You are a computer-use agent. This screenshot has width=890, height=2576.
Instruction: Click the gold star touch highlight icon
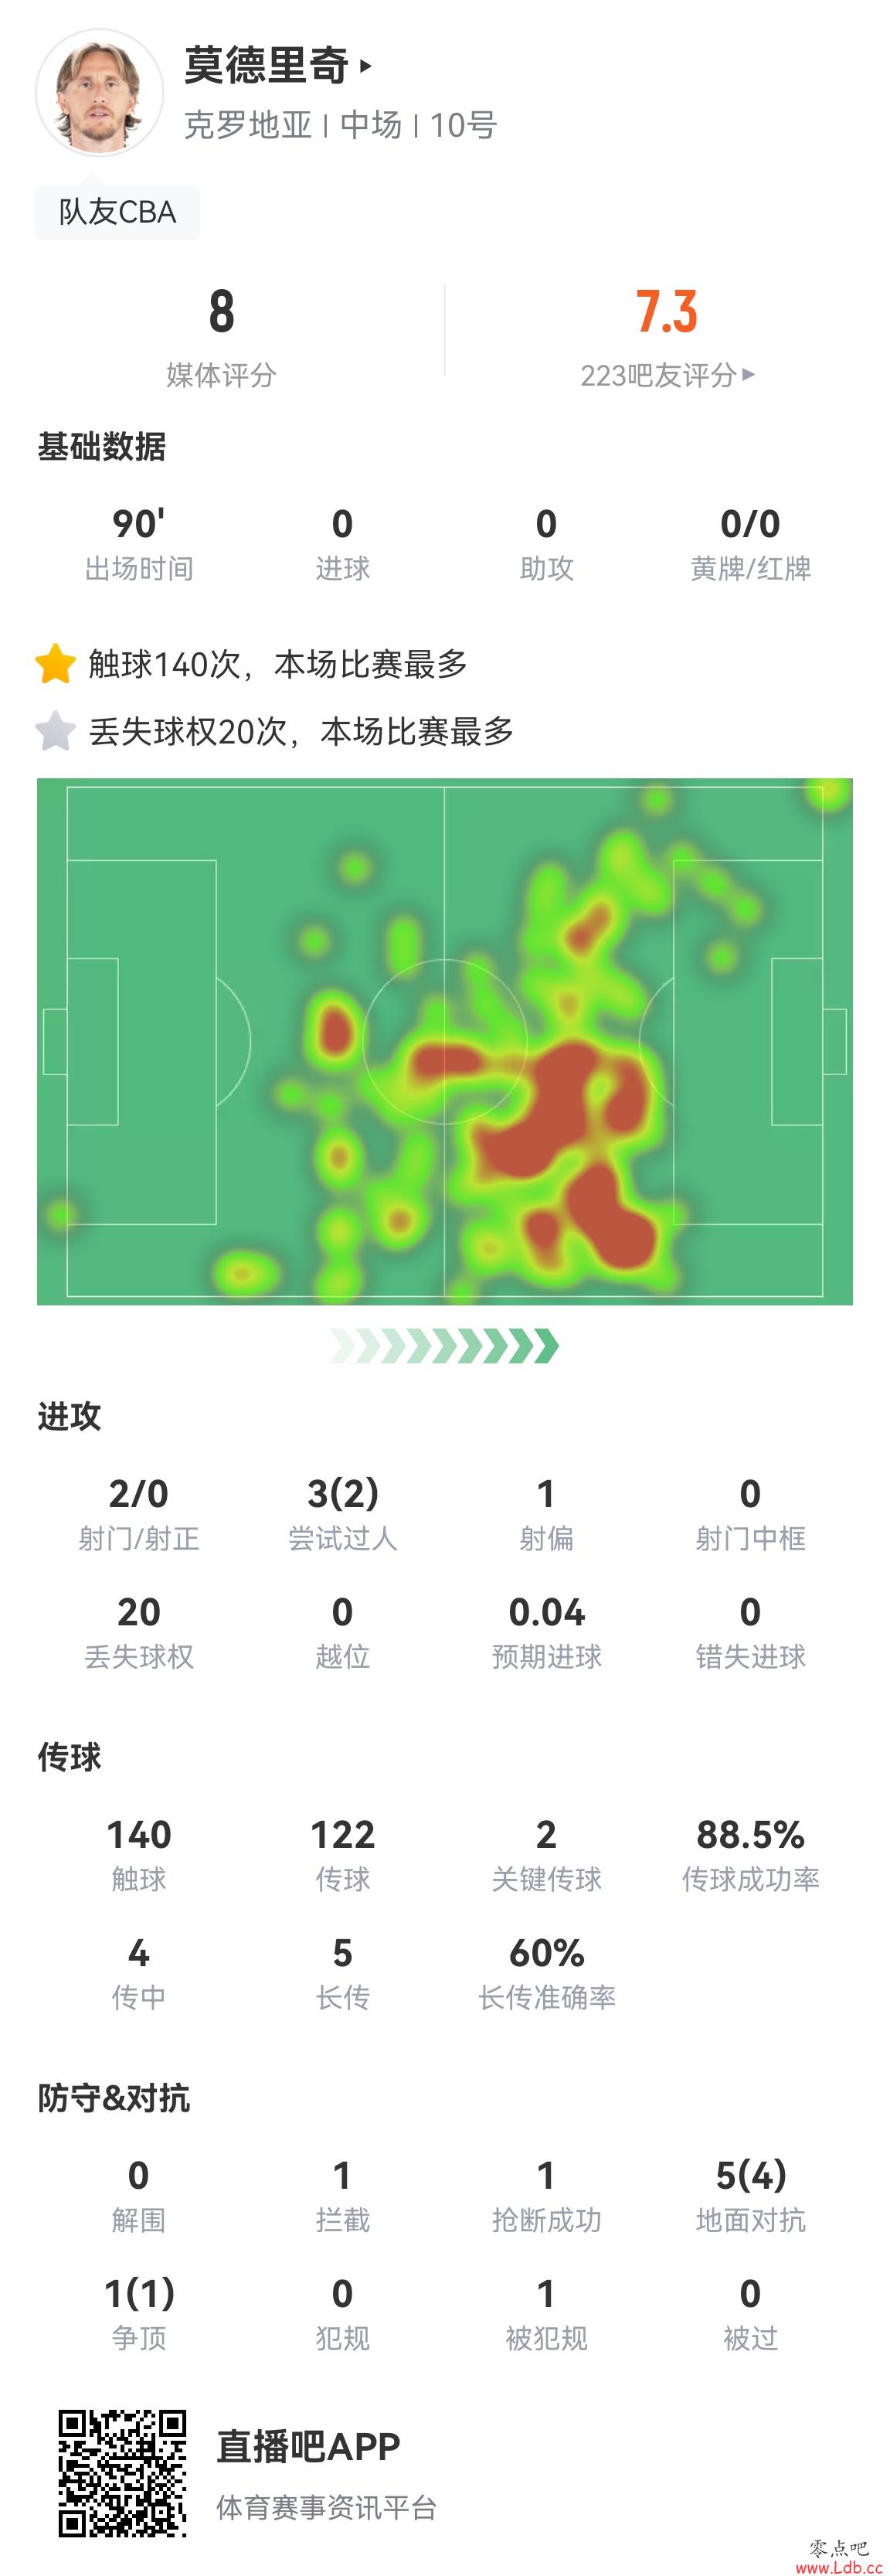[55, 664]
